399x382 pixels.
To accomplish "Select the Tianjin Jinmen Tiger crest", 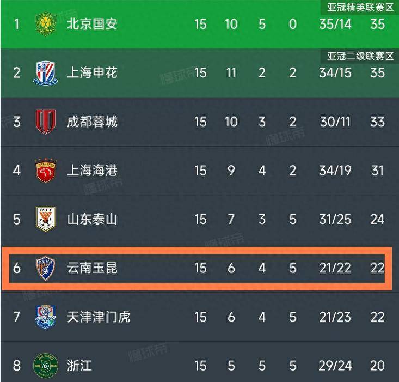I will 46,317.
